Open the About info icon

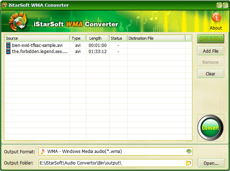pos(216,18)
